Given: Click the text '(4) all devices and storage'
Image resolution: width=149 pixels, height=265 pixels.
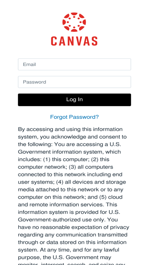Looking at the screenshot, I should pyautogui.click(x=91, y=182).
